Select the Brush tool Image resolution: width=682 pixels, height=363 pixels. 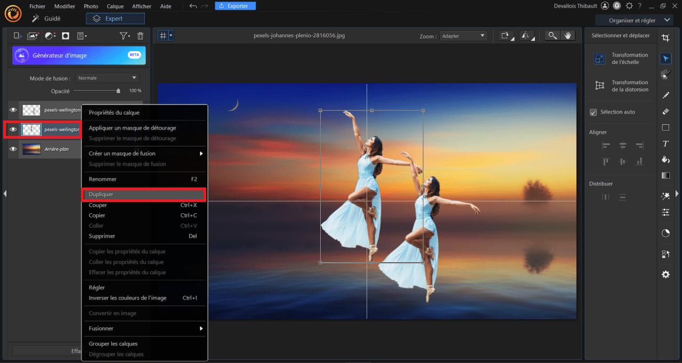(x=665, y=95)
